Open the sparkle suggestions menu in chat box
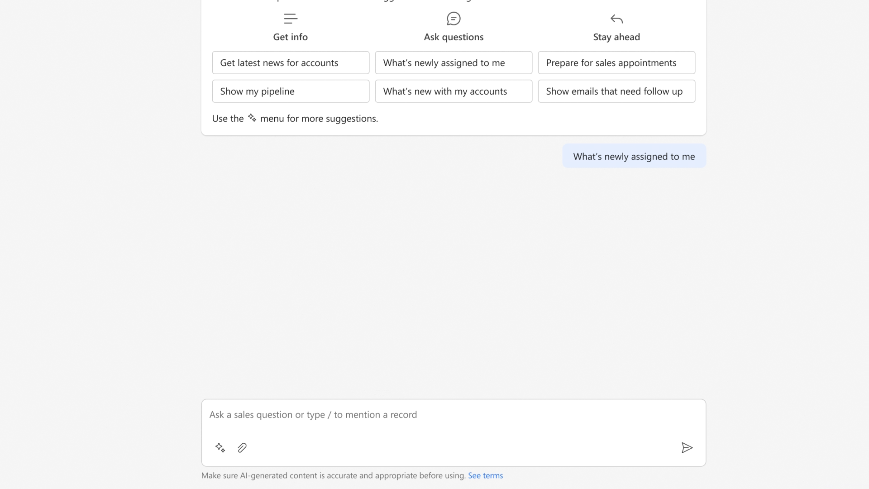Image resolution: width=869 pixels, height=489 pixels. (220, 448)
